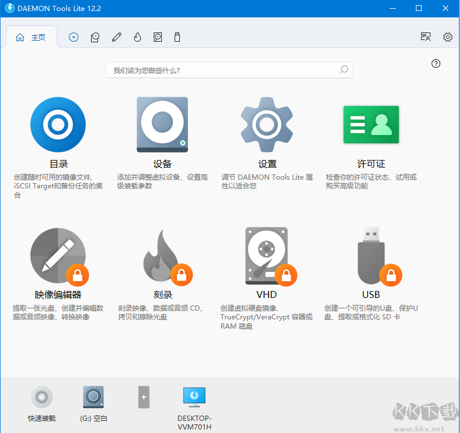Click the (G:) 空白 label text
460x433 pixels.
pyautogui.click(x=93, y=419)
